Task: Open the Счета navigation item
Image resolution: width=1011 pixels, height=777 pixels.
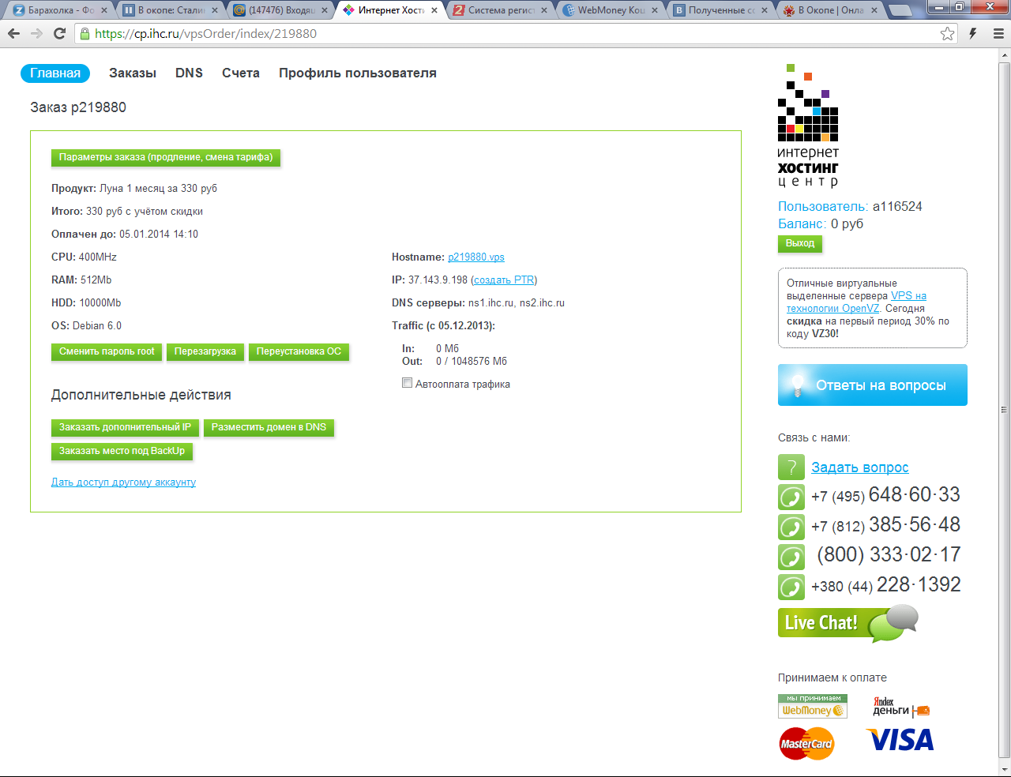Action: (241, 73)
